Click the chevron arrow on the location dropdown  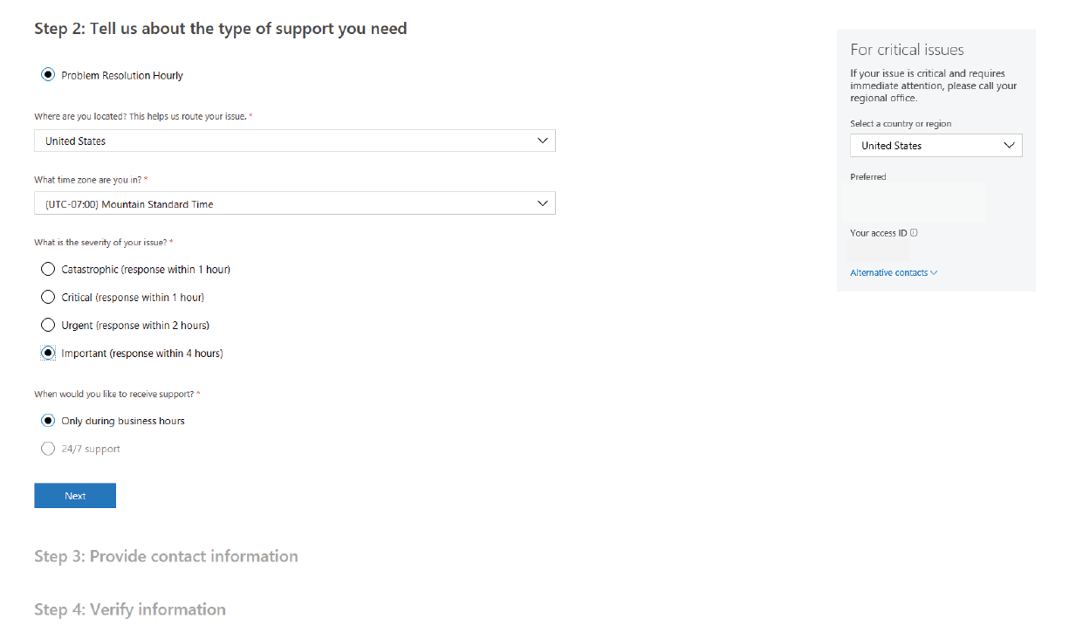point(543,141)
